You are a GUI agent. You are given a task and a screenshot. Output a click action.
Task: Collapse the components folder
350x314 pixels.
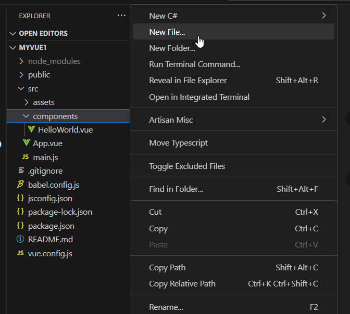26,116
